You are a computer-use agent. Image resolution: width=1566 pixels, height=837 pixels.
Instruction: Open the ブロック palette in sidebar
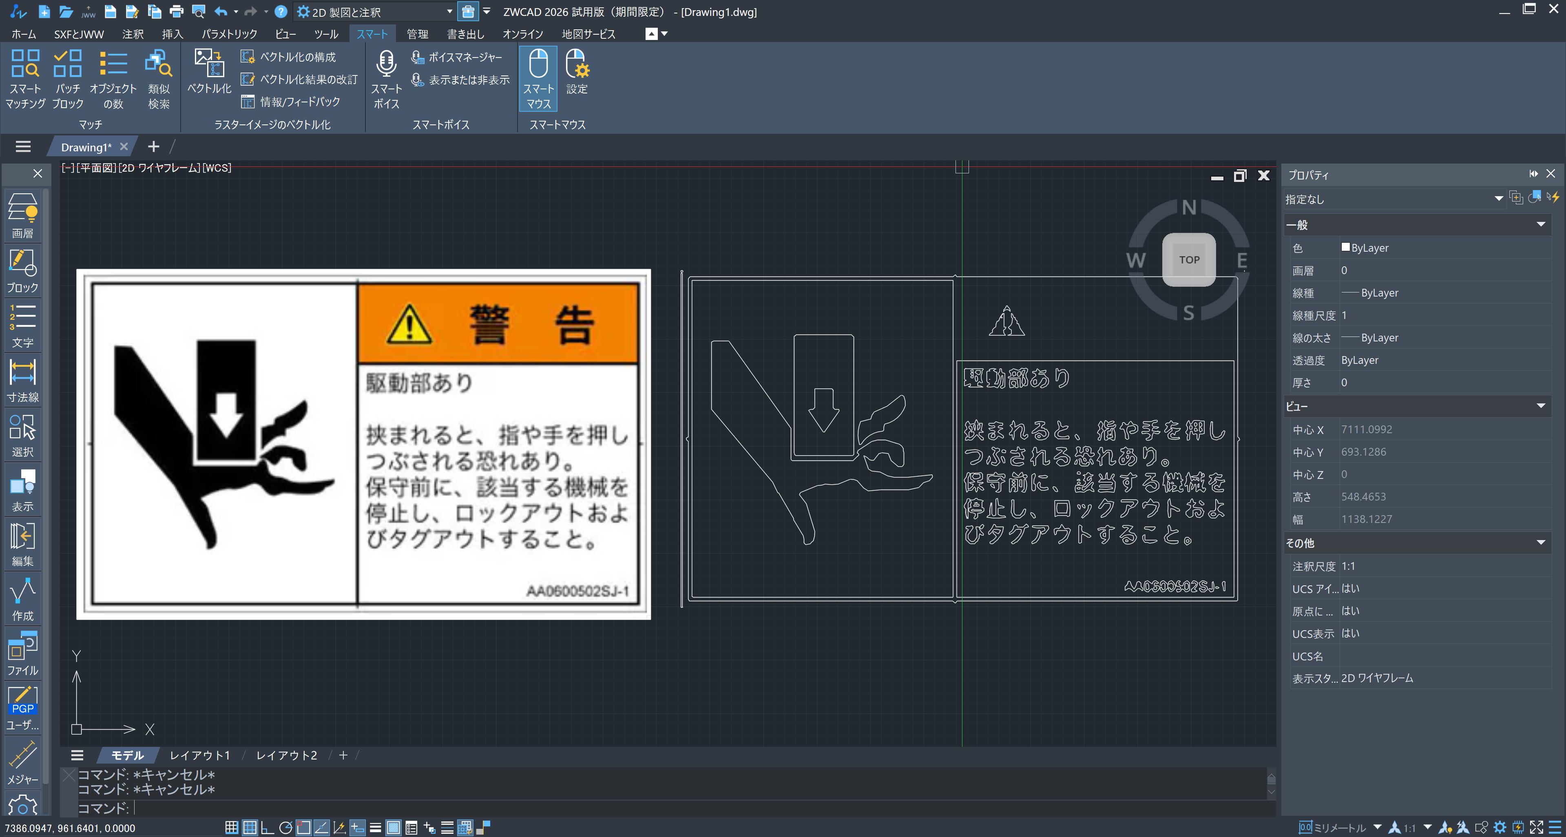(23, 270)
